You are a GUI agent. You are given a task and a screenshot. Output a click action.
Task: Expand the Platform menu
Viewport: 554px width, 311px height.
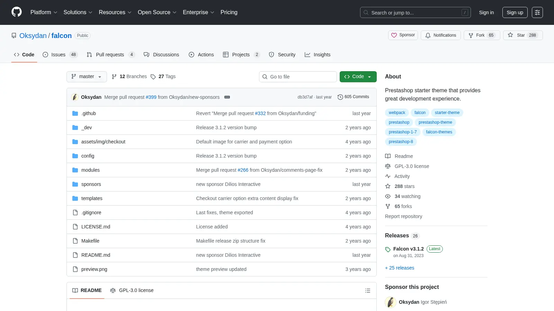(44, 12)
